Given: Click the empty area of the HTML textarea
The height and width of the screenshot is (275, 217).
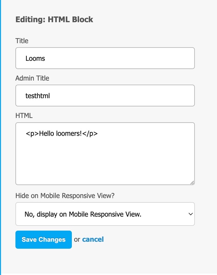Looking at the screenshot, I should coord(105,161).
